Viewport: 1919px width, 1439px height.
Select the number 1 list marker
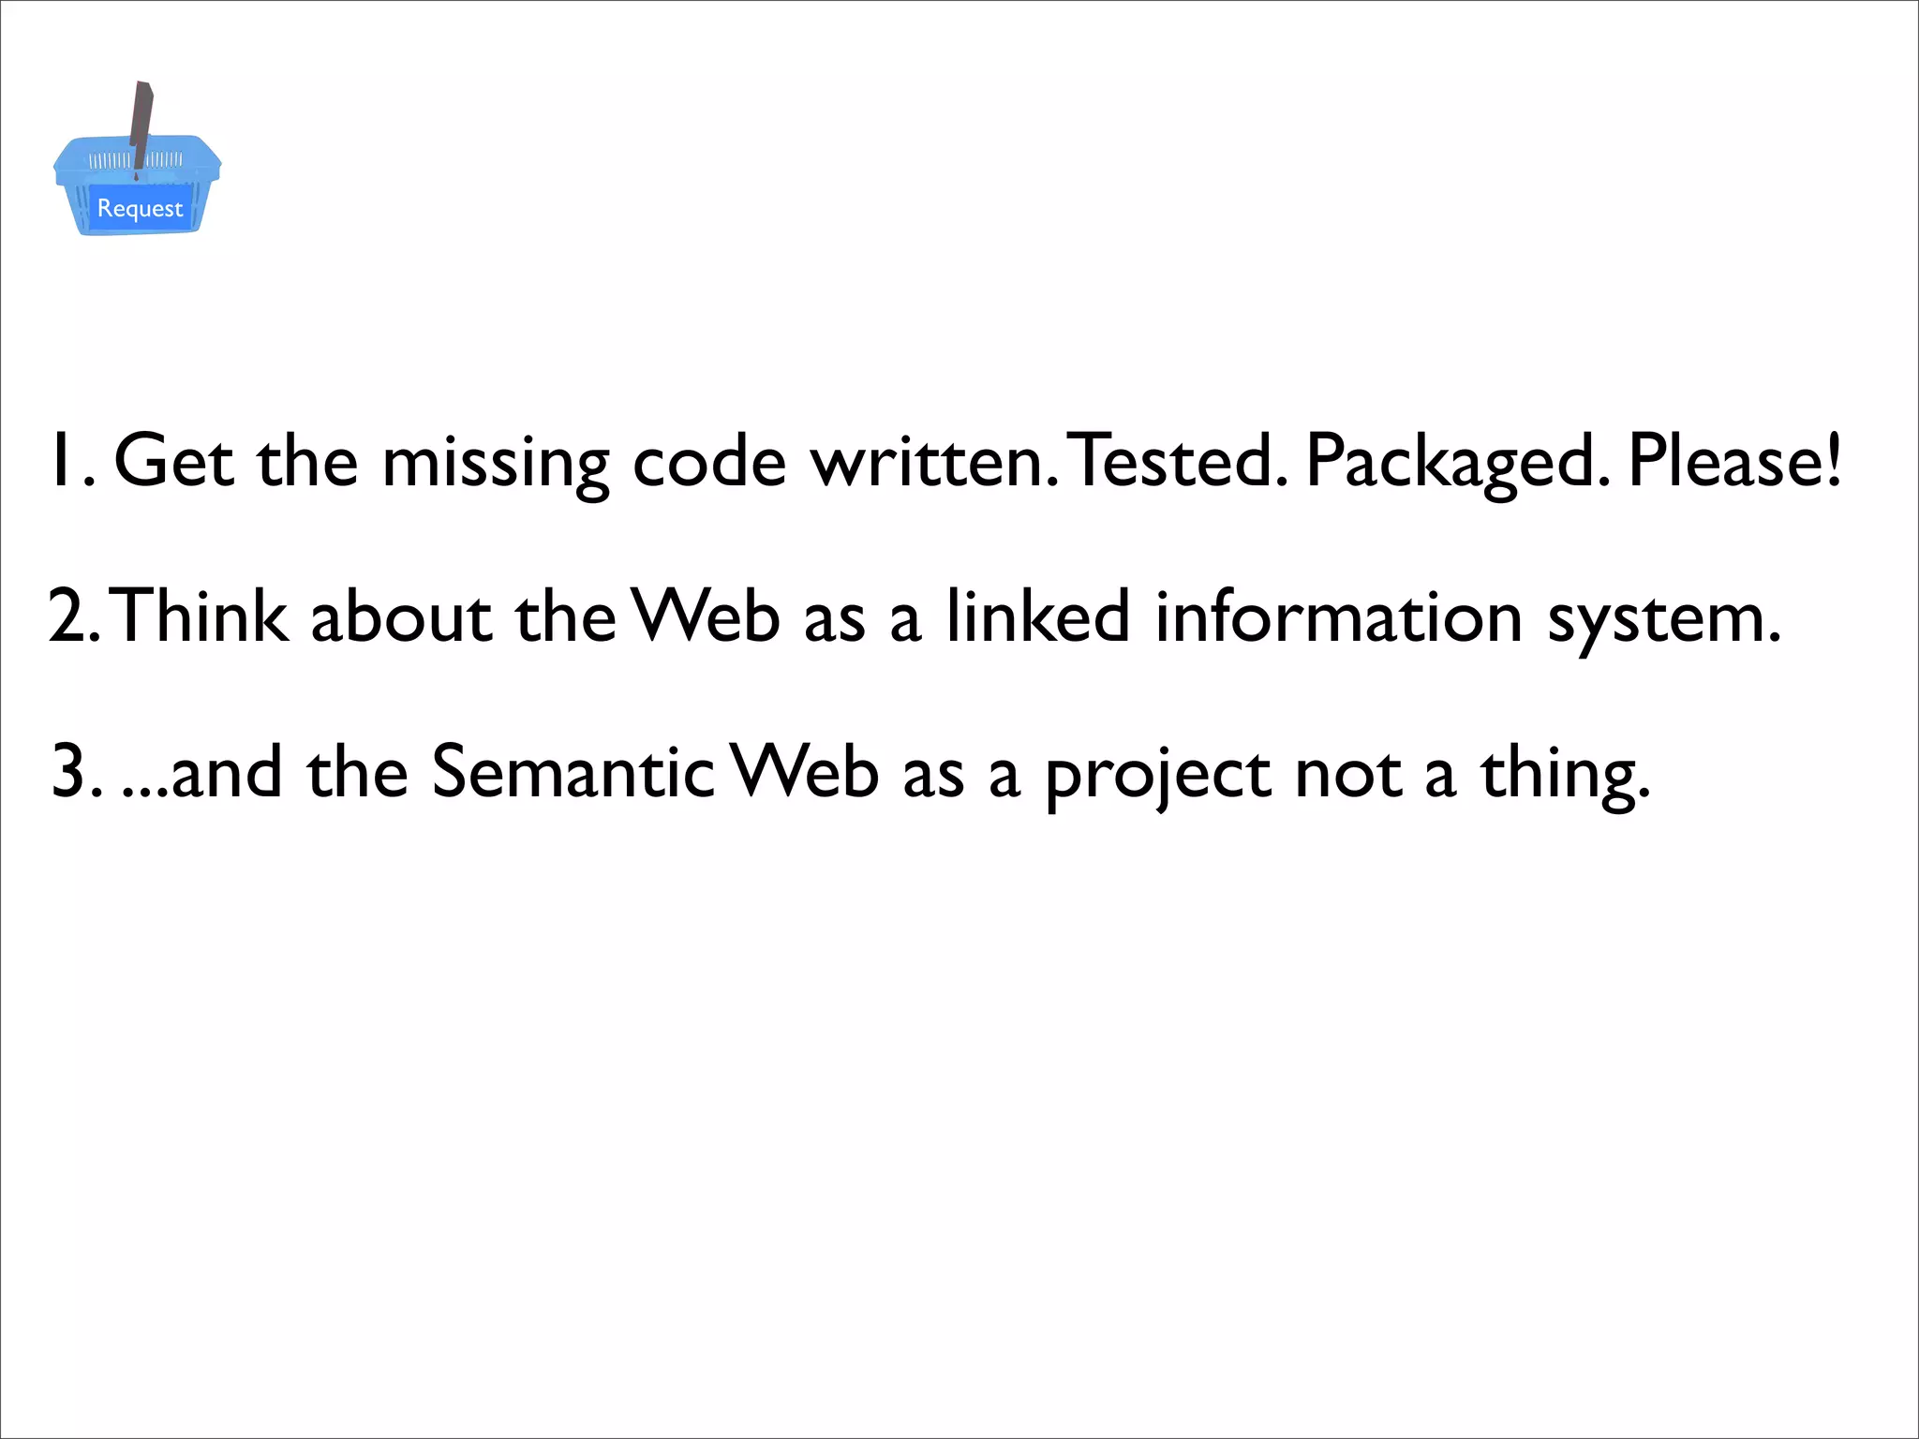(69, 462)
